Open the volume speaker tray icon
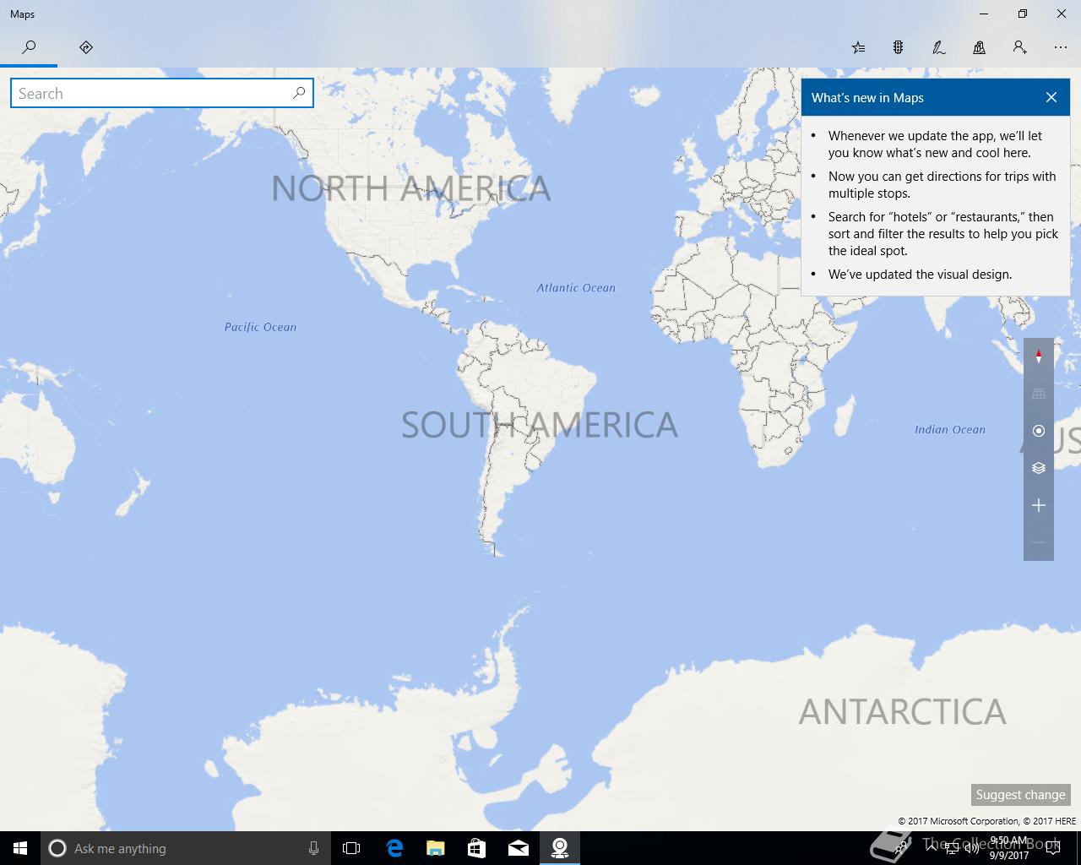1081x865 pixels. 972,848
